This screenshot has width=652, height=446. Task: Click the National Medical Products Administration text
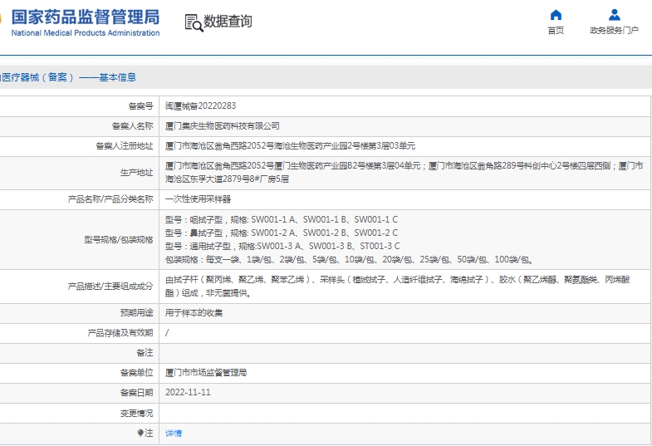click(x=86, y=33)
